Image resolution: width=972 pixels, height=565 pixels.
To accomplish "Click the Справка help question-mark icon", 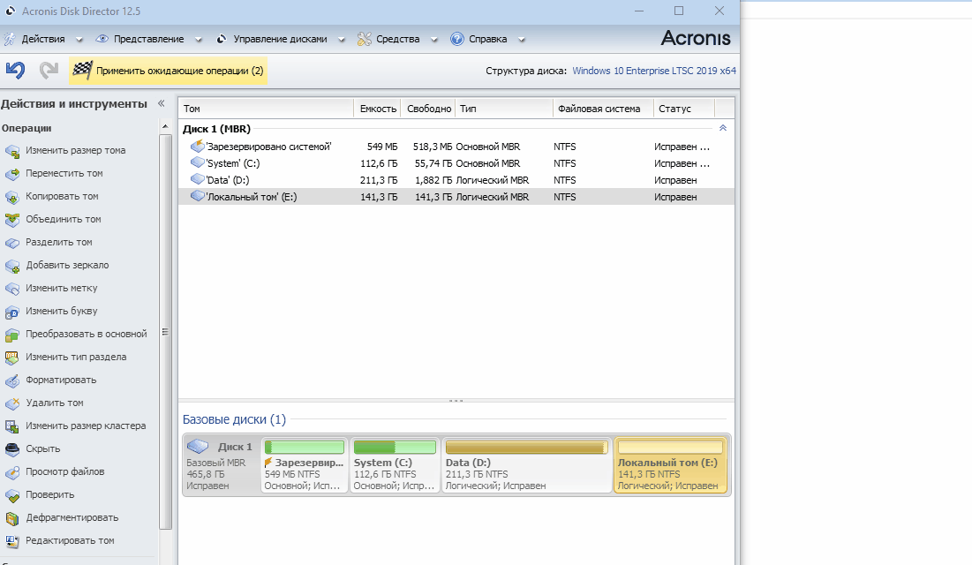I will point(456,39).
